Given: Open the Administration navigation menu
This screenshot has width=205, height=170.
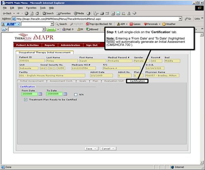Looking at the screenshot, I should 71,45.
